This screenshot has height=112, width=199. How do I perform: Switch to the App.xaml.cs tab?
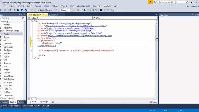[x=53, y=15]
